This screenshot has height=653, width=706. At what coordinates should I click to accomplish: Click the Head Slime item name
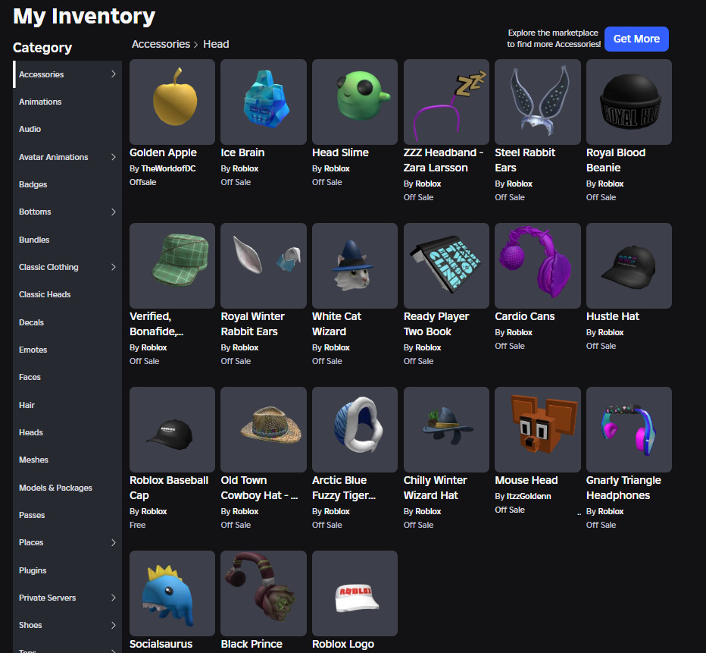[340, 152]
